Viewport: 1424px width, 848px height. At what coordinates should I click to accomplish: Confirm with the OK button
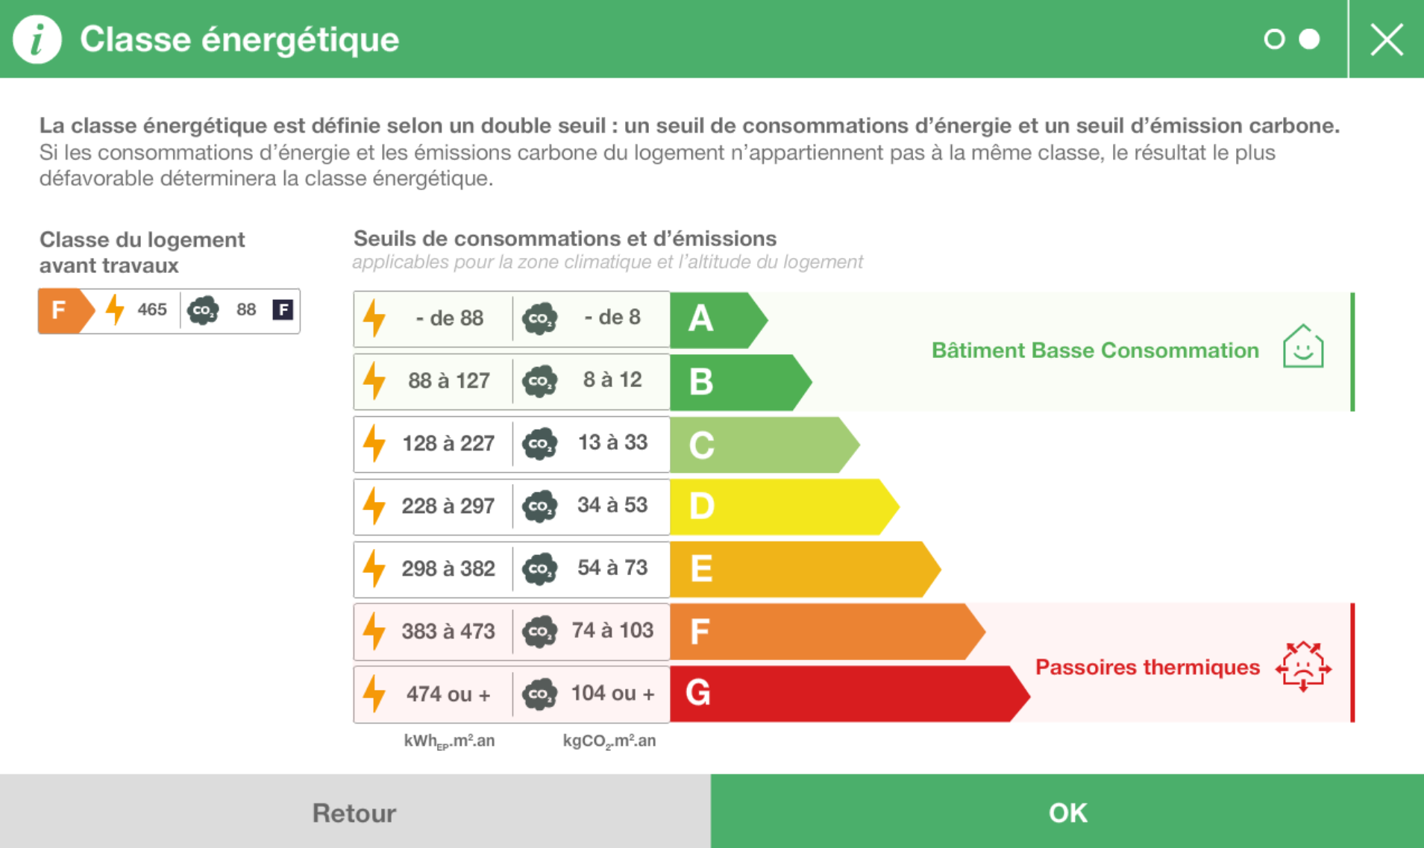[1067, 811]
